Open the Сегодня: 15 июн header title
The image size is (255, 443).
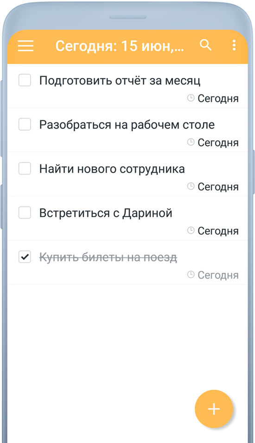(x=120, y=46)
